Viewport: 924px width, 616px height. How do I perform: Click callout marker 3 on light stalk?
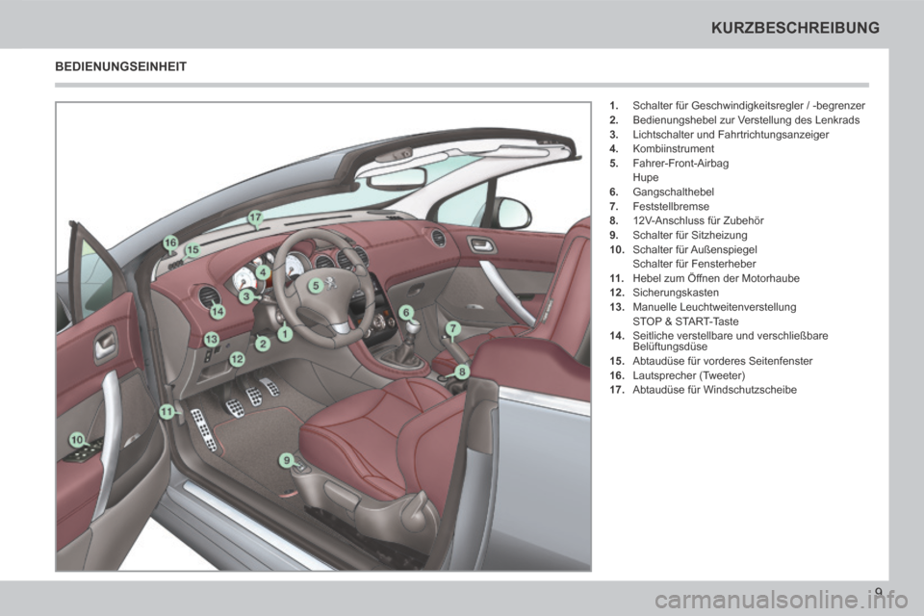(x=247, y=296)
